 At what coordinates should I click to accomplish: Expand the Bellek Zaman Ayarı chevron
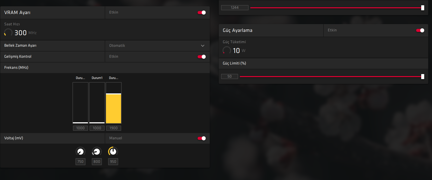pos(203,46)
